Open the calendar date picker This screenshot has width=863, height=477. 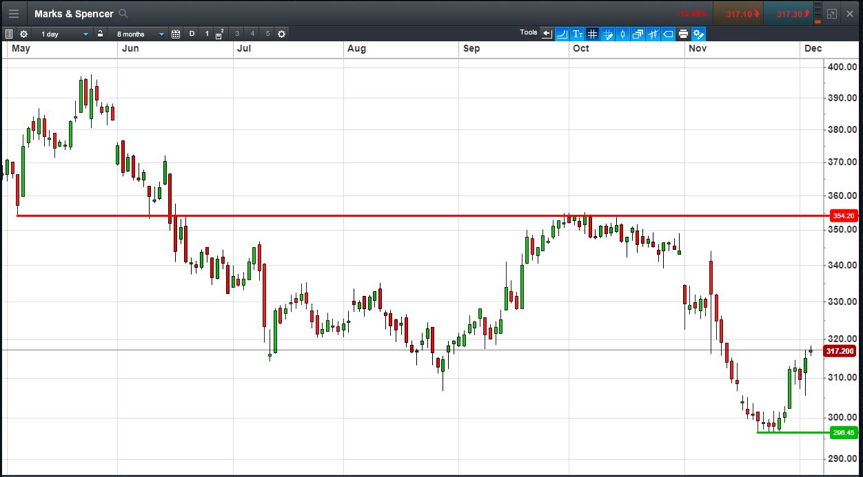(x=176, y=34)
